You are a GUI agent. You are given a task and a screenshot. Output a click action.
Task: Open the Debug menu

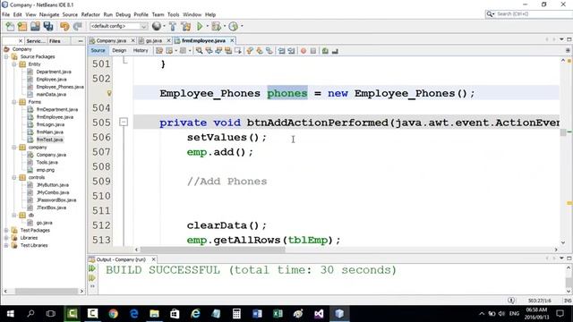coord(123,14)
